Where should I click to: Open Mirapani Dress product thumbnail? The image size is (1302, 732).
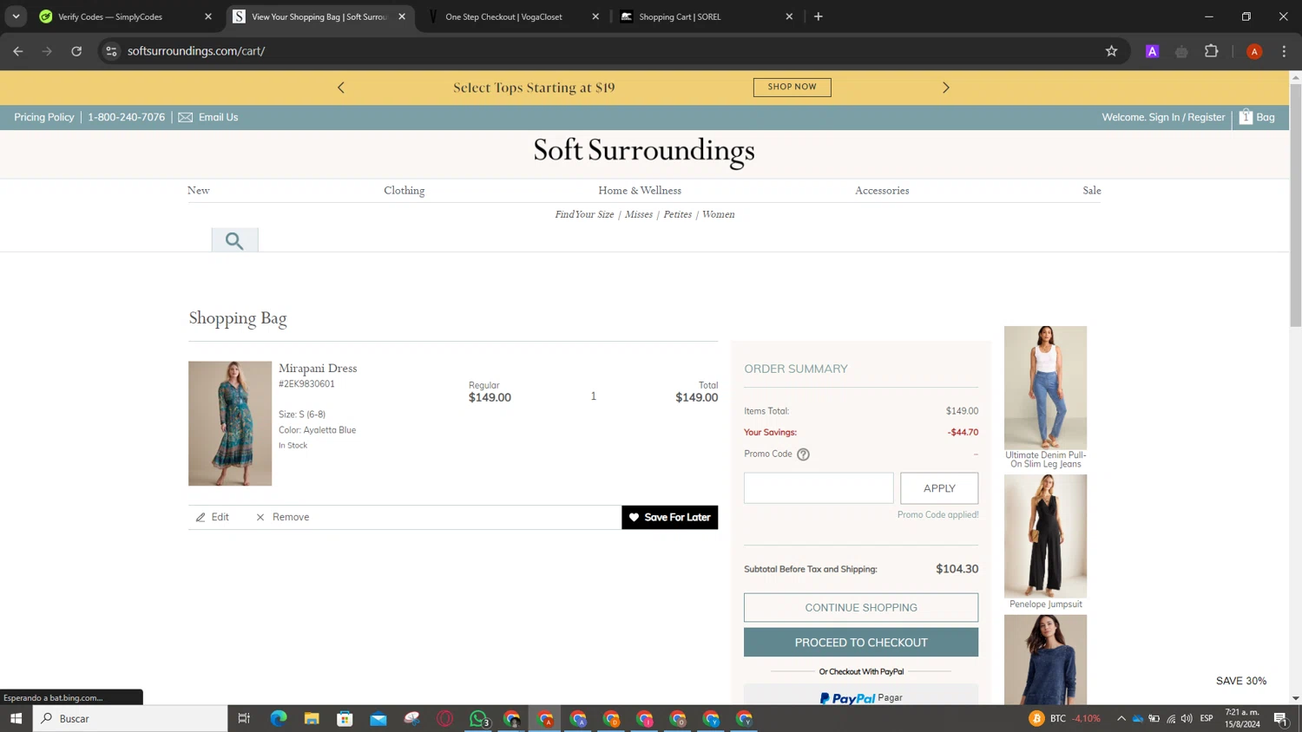click(x=230, y=423)
